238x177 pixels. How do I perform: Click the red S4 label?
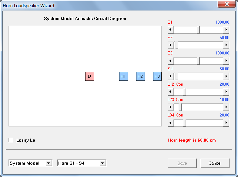coord(170,69)
